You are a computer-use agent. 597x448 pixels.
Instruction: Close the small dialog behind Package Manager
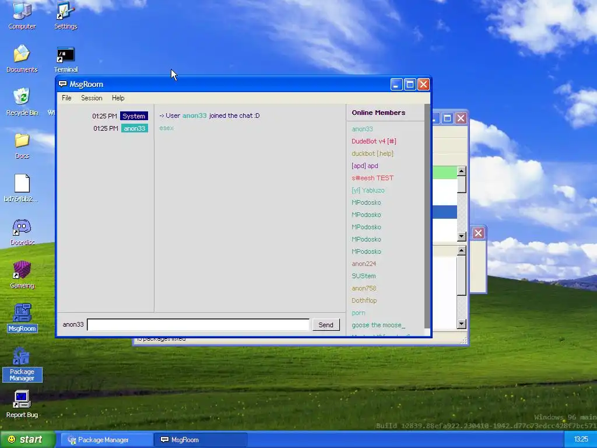coord(478,233)
